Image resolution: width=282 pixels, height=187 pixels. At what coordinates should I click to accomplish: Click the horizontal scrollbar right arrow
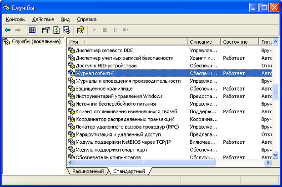(x=268, y=162)
